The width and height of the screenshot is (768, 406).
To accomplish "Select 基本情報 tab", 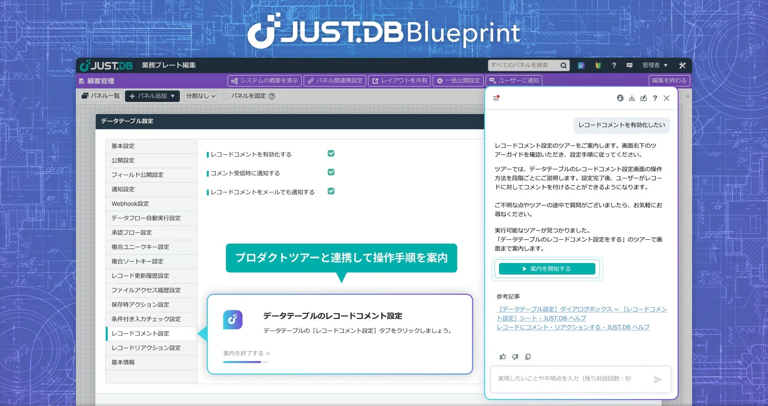I will point(151,362).
